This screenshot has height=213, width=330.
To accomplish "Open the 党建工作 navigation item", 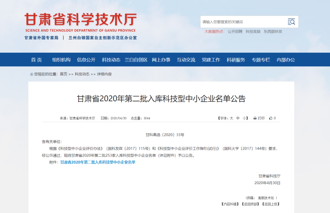I will 211,60.
